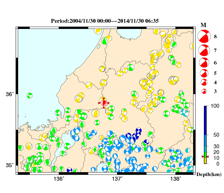Click the red marker on the depth scale
This screenshot has width=224, height=193.
tap(205, 157)
